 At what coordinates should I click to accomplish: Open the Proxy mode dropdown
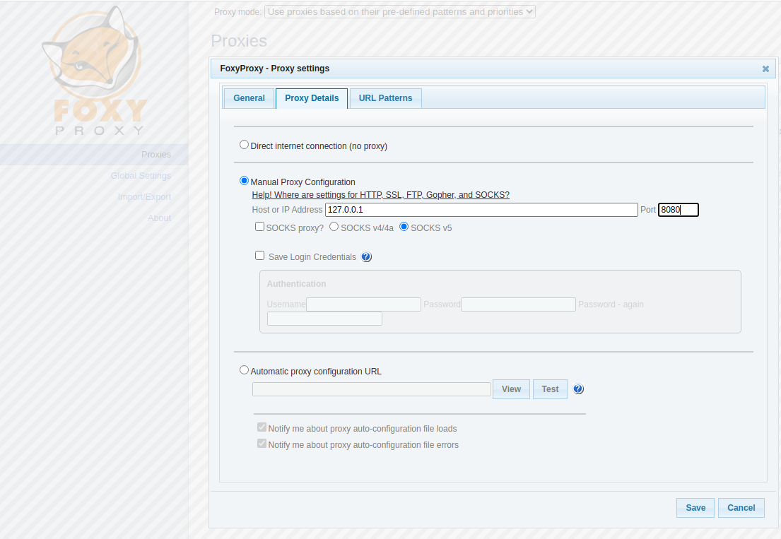click(400, 12)
